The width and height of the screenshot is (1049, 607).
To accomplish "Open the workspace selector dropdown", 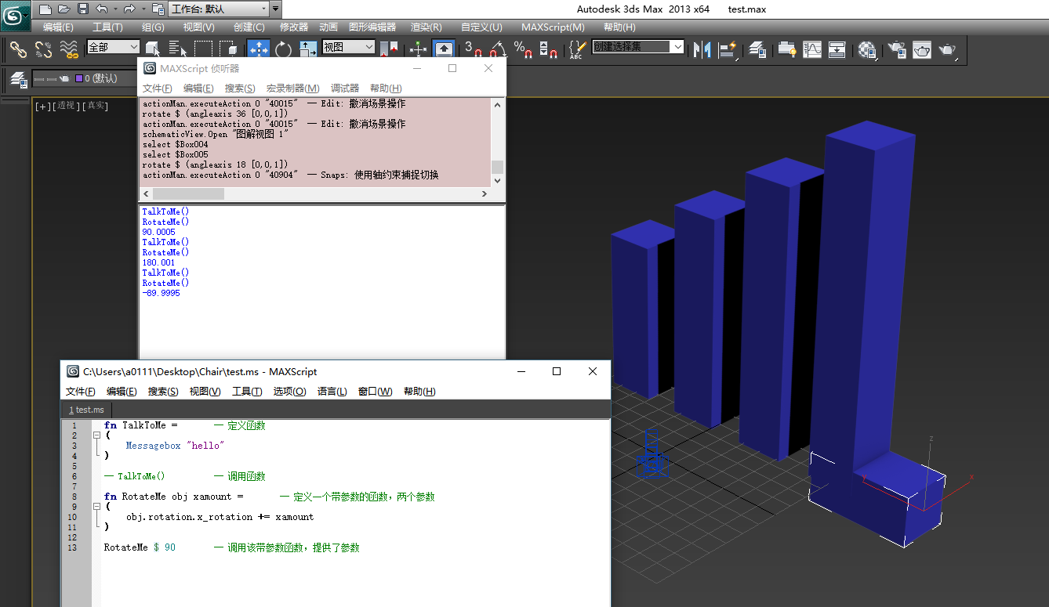I will click(218, 9).
